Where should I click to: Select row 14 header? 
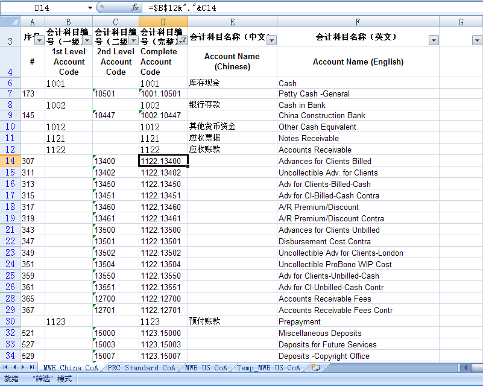pos(10,161)
